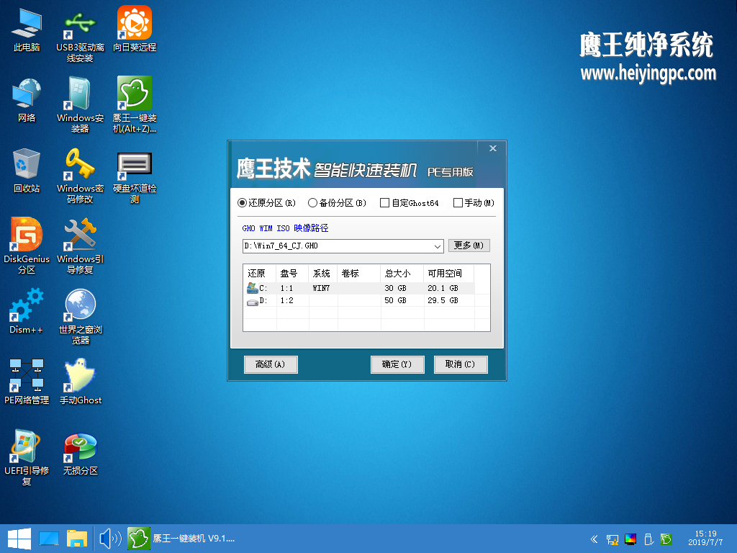
Task: Enable 手动(M) checkbox
Action: (x=474, y=203)
